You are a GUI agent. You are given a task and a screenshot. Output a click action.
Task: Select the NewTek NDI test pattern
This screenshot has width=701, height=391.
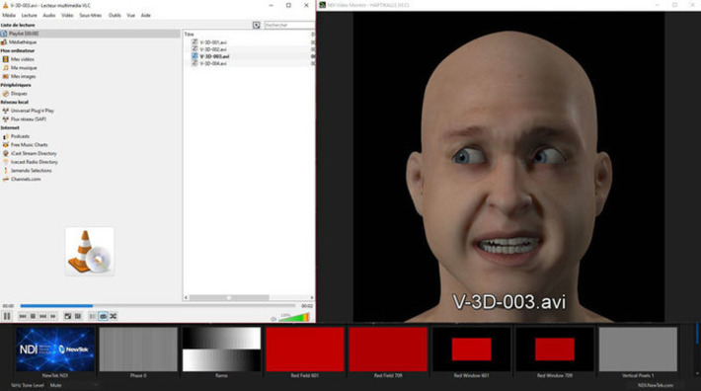55,350
